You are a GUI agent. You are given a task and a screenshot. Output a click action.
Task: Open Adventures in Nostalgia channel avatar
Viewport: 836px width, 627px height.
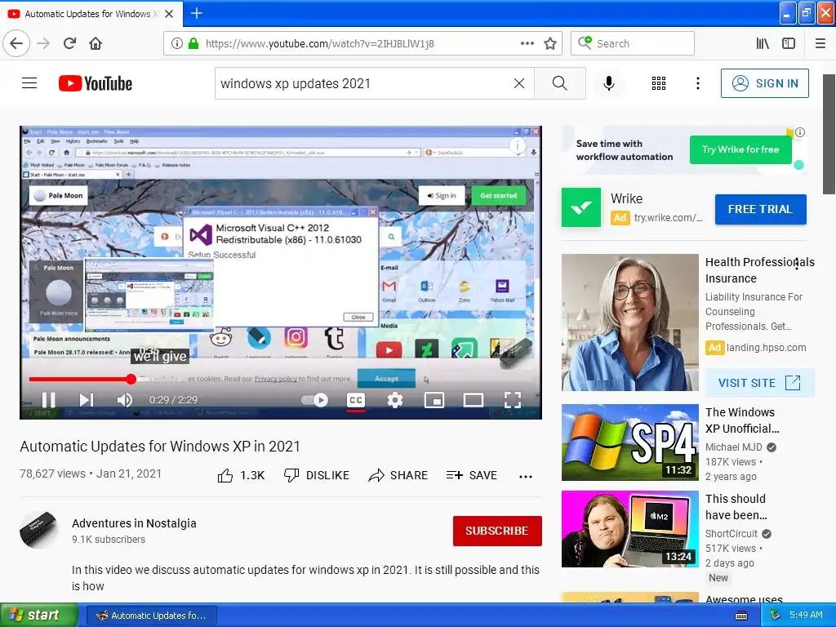pos(39,530)
